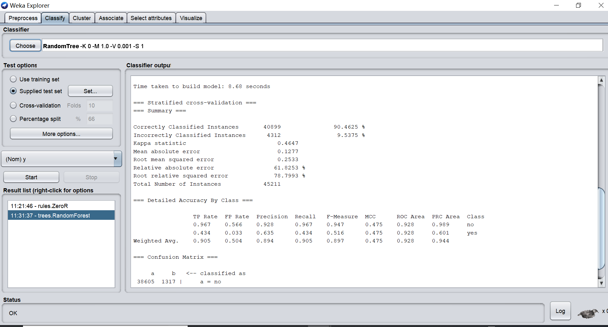Click the Time taken to build model line
Viewport: 608px width, 327px height.
click(202, 86)
